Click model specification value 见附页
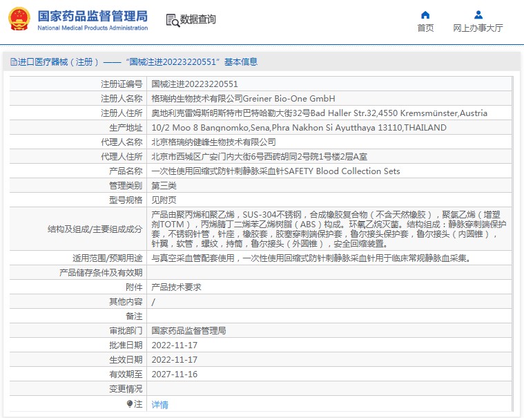The width and height of the screenshot is (524, 418). [x=164, y=200]
